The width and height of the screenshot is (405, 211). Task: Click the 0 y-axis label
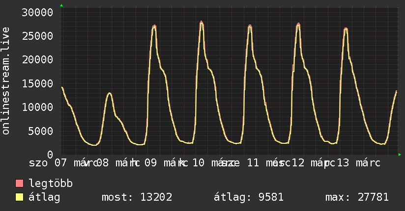click(x=50, y=155)
